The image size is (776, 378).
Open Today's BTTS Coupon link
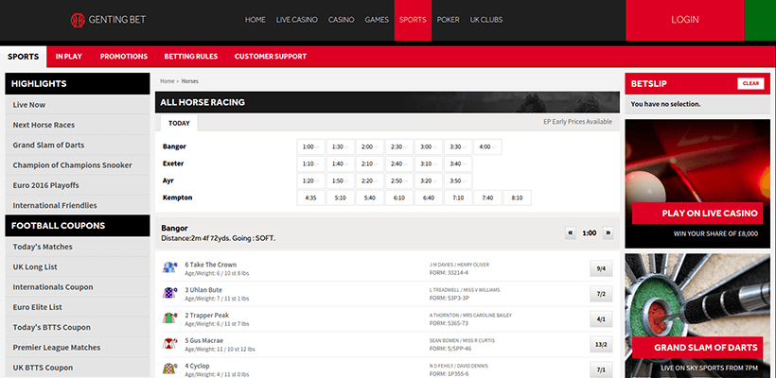coord(78,327)
